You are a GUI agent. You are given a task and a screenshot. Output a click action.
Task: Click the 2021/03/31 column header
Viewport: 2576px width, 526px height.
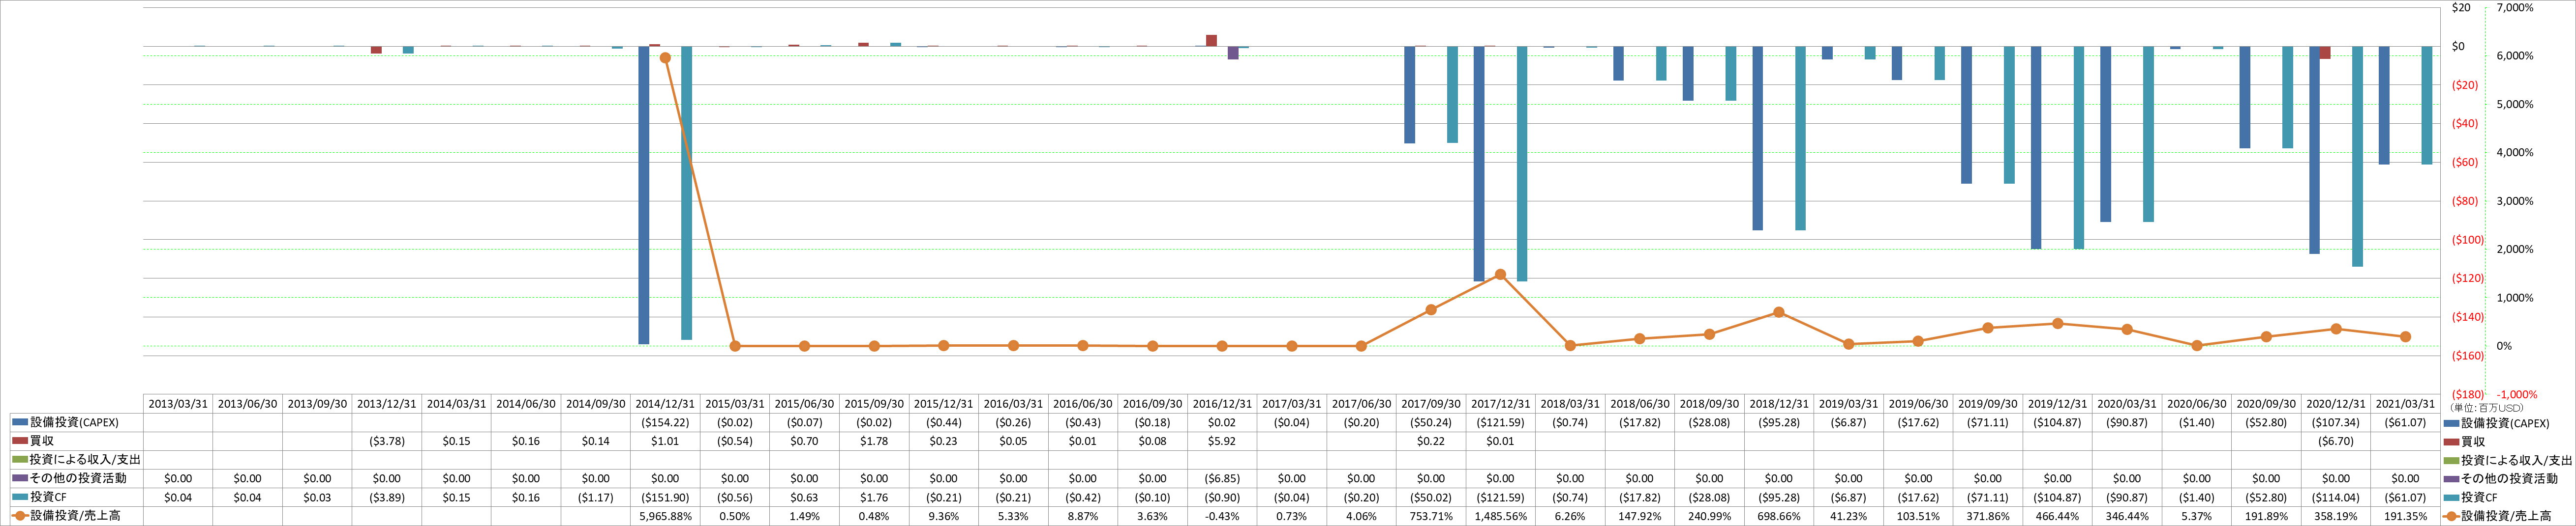(x=2405, y=404)
